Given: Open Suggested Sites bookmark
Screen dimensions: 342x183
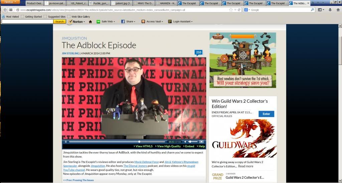Looking at the screenshot, I should coord(54,17).
